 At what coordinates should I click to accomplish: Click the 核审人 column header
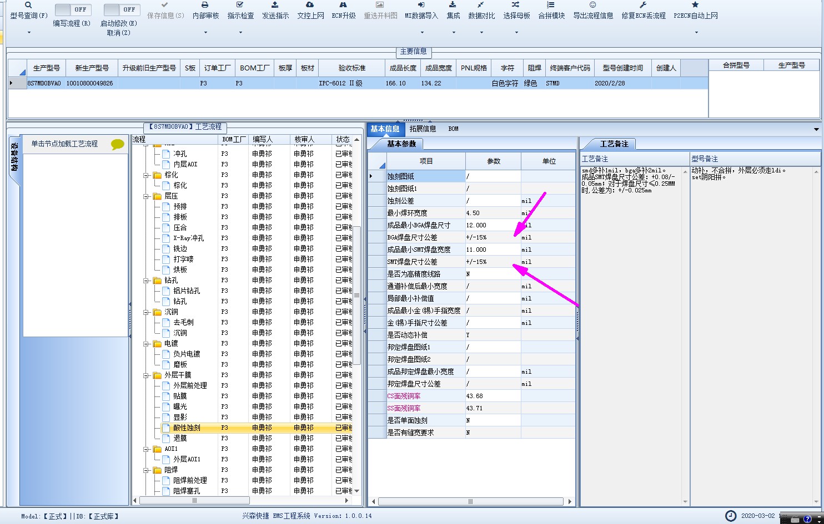click(x=310, y=139)
